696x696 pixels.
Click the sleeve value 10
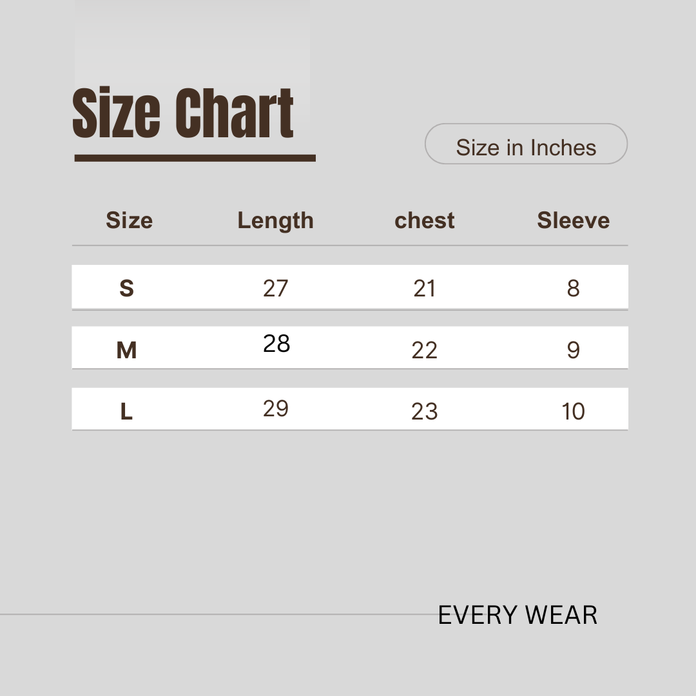point(573,411)
